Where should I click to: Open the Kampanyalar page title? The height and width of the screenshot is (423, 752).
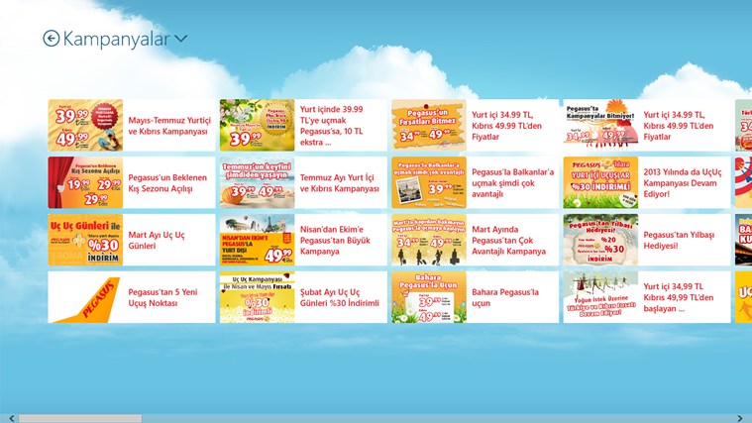click(x=117, y=39)
